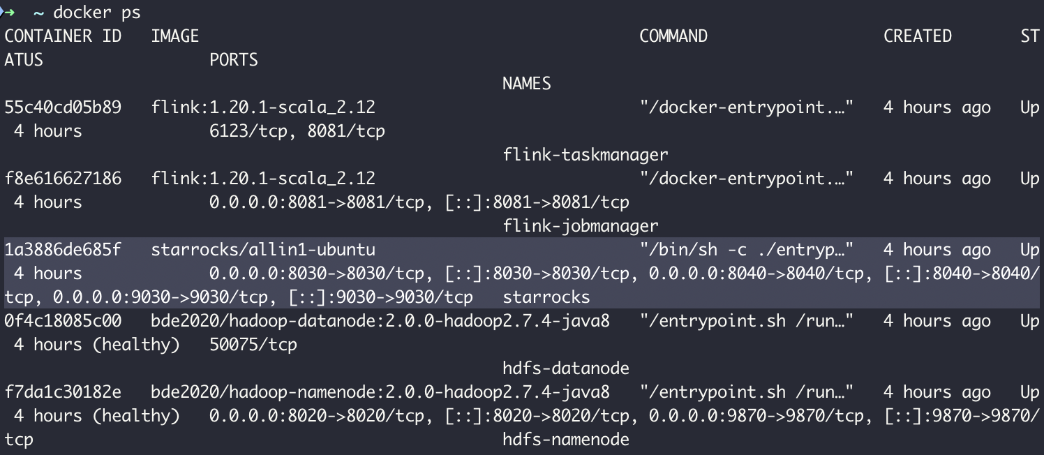Screen dimensions: 1044x455
Task: Click the COMMAND column header
Action: (673, 36)
